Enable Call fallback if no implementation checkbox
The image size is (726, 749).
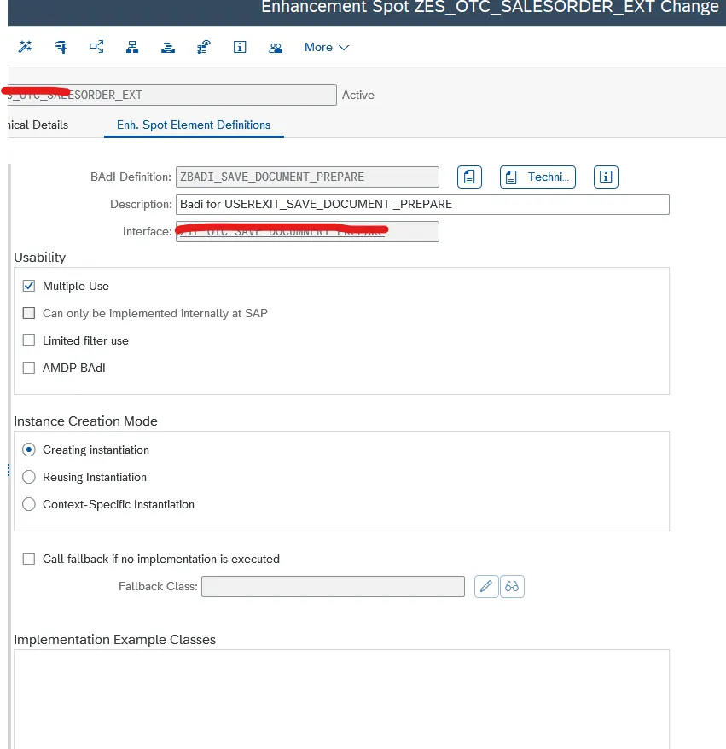[29, 559]
